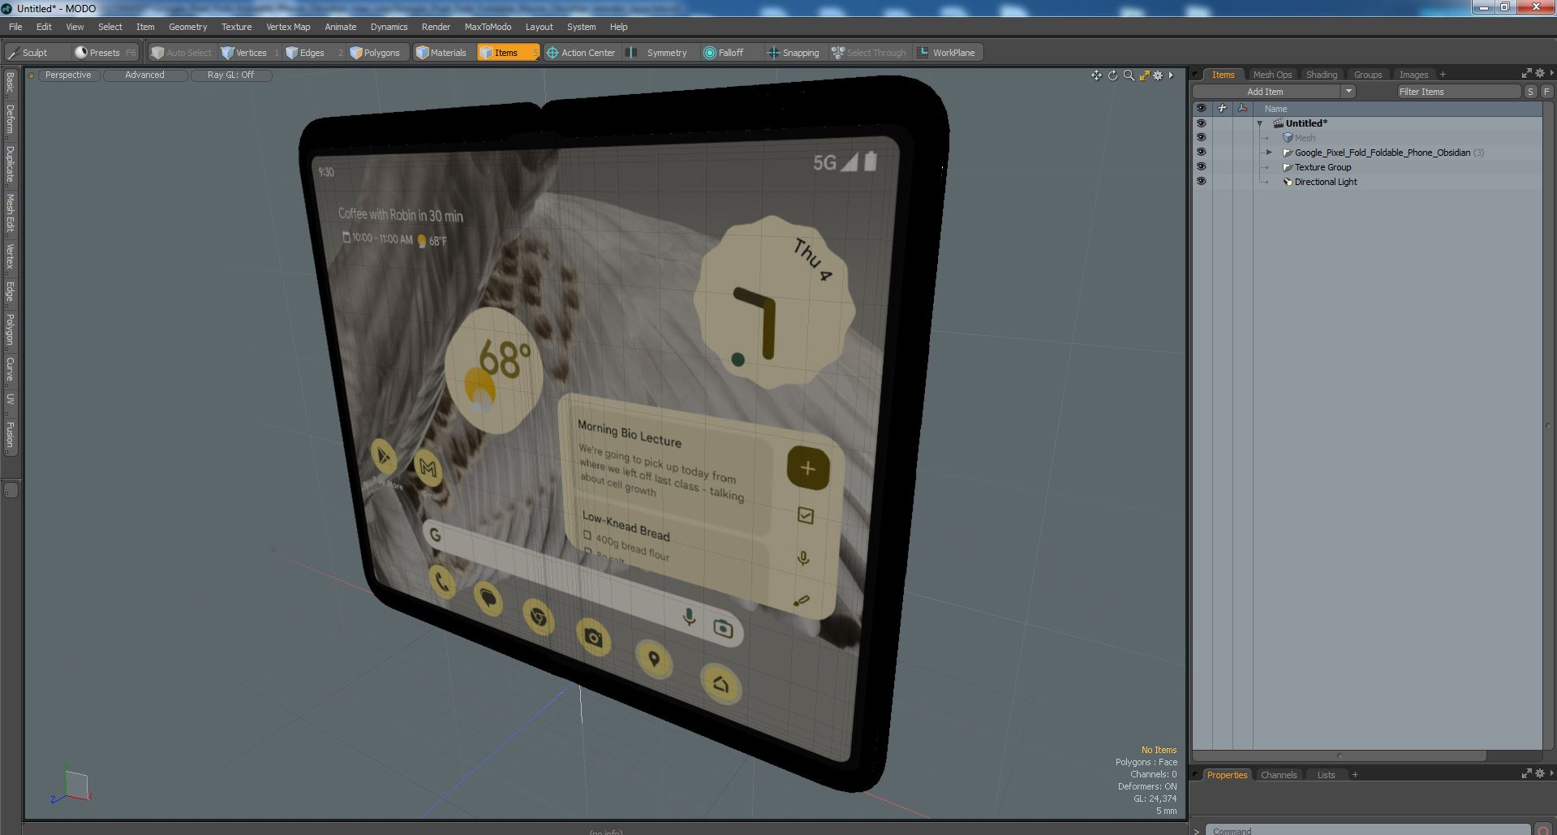The image size is (1557, 835).
Task: Open the Vertex Map menu
Action: pyautogui.click(x=288, y=27)
